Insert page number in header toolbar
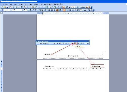 (x=55, y=43)
